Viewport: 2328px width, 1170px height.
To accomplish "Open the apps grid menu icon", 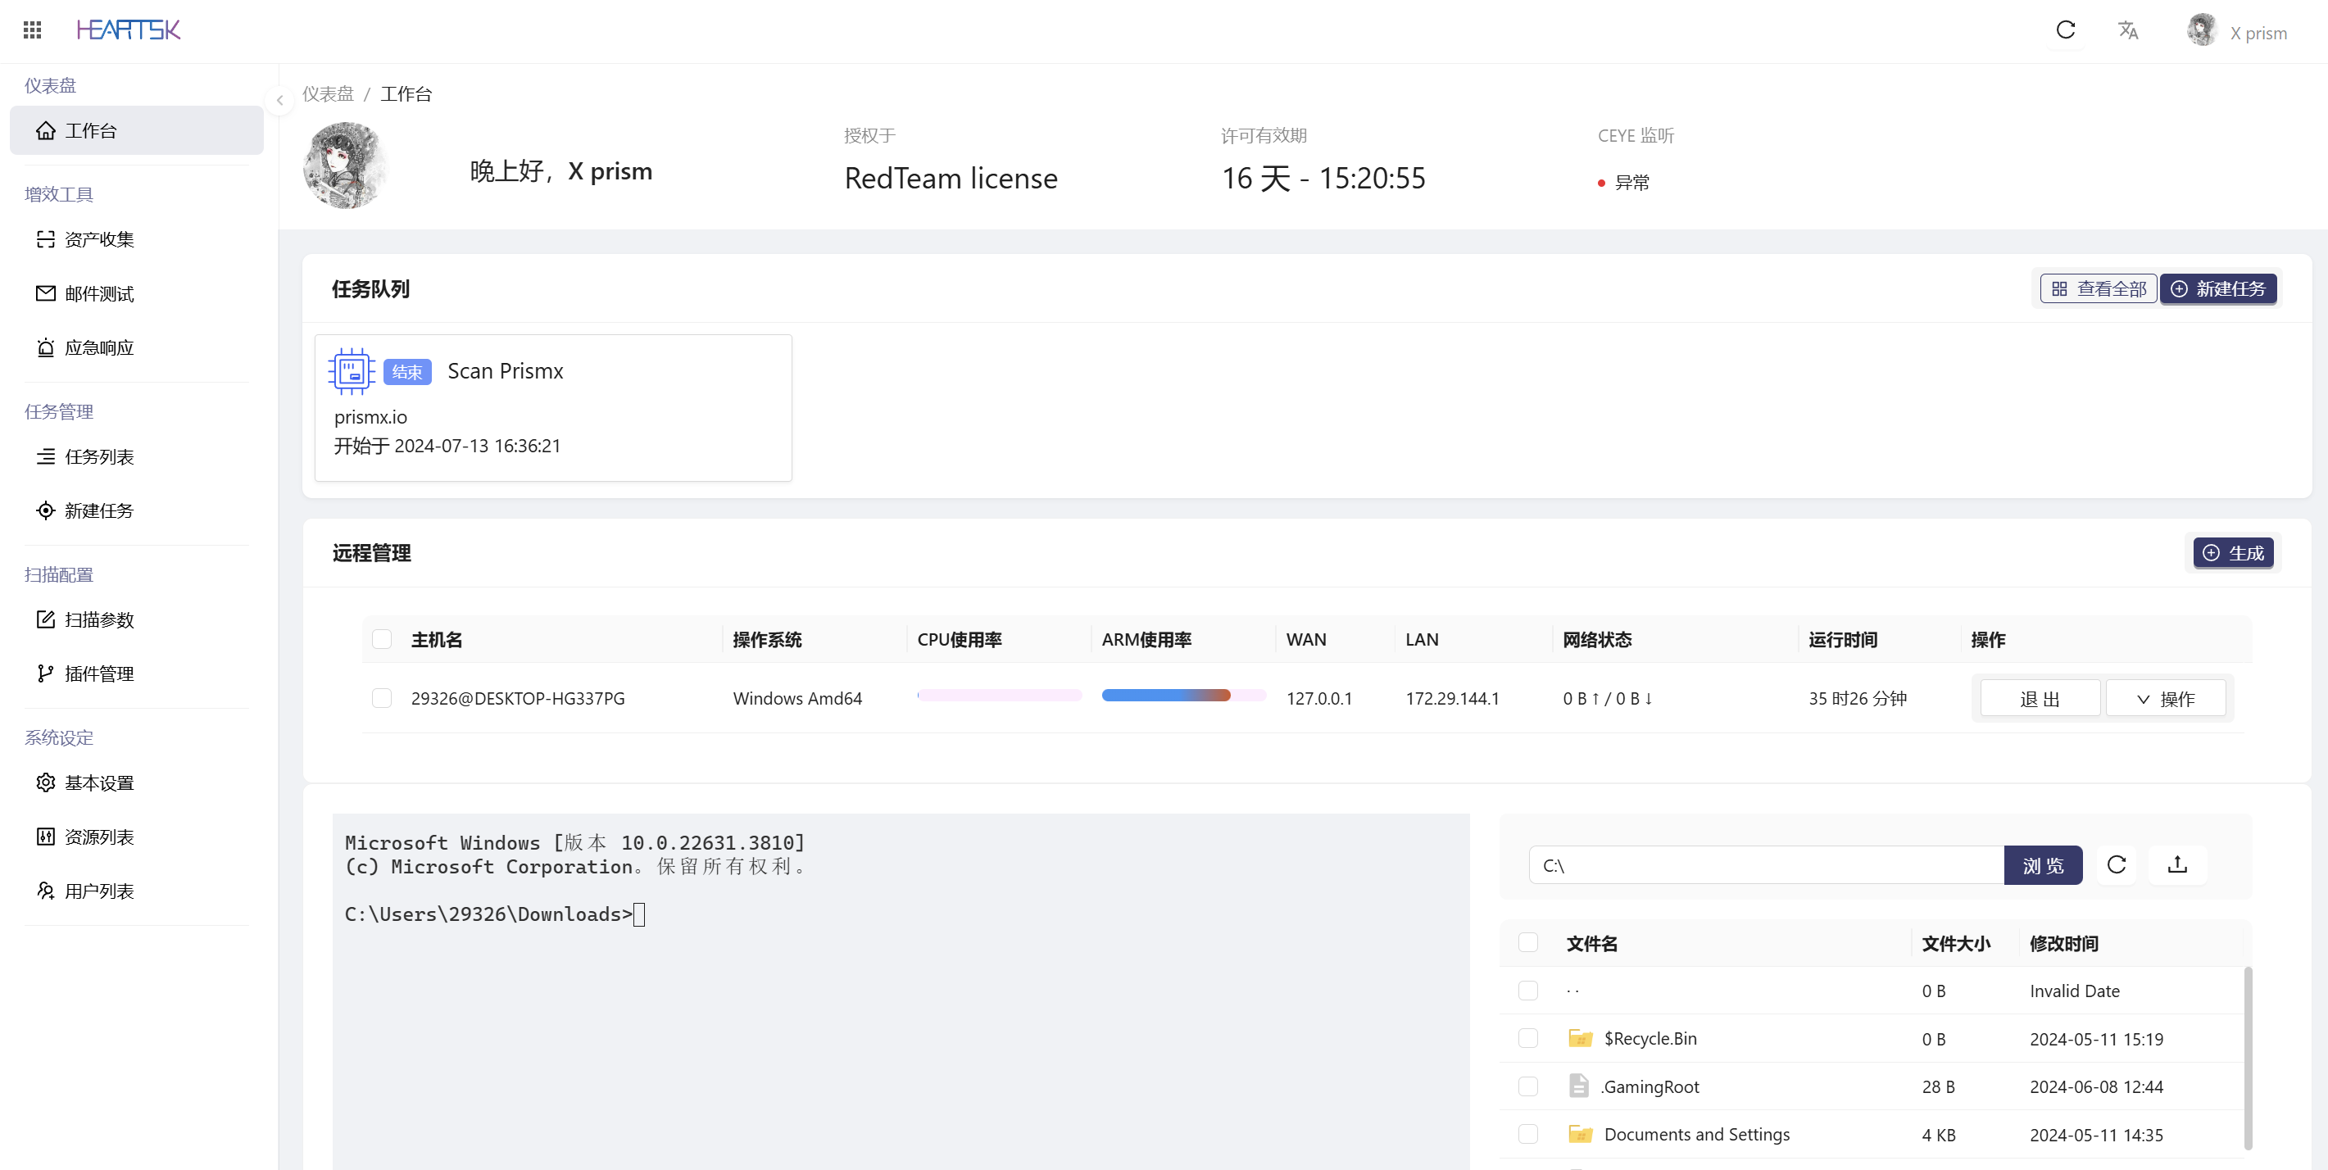I will pyautogui.click(x=33, y=30).
